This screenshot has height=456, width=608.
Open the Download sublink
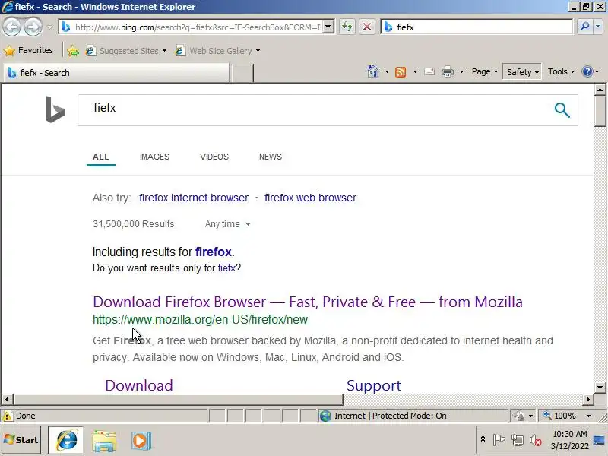(x=139, y=385)
